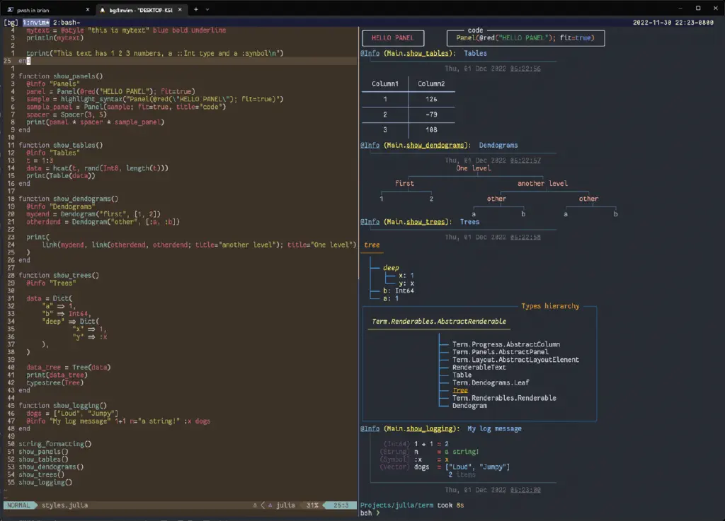Click the "bsh >" shell prompt

click(370, 513)
